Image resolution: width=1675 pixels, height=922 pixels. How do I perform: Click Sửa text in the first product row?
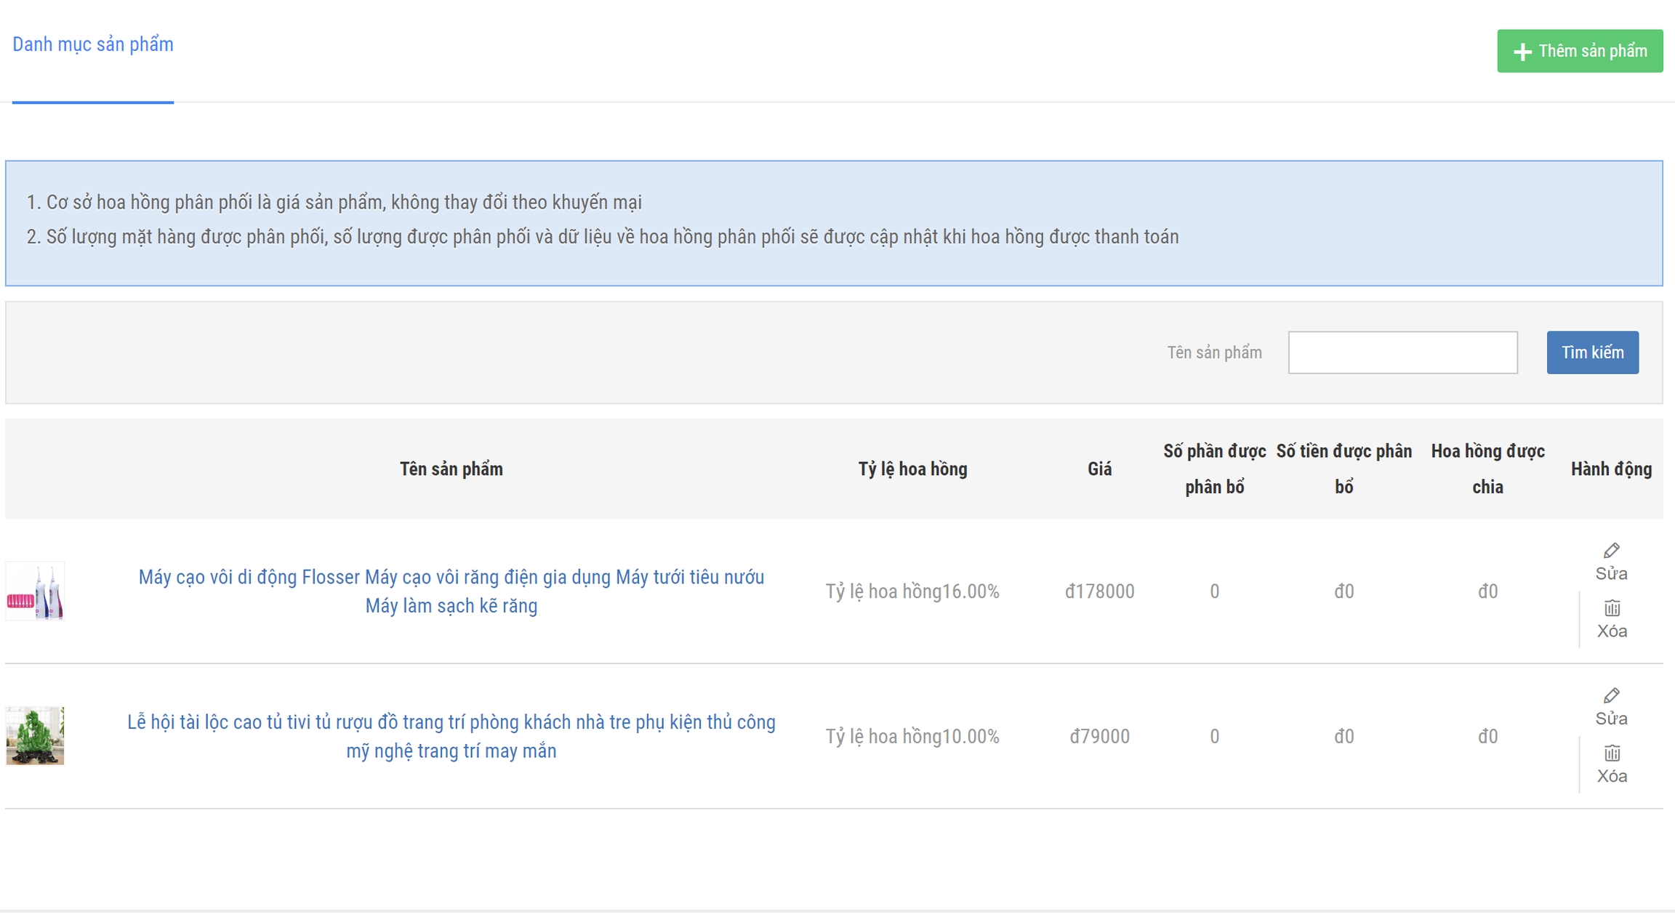coord(1611,573)
